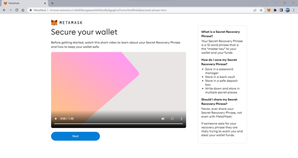Click 'Should I share my Secret Recovery Phrase?'
Viewport: 298px width, 158px height.
point(219,101)
